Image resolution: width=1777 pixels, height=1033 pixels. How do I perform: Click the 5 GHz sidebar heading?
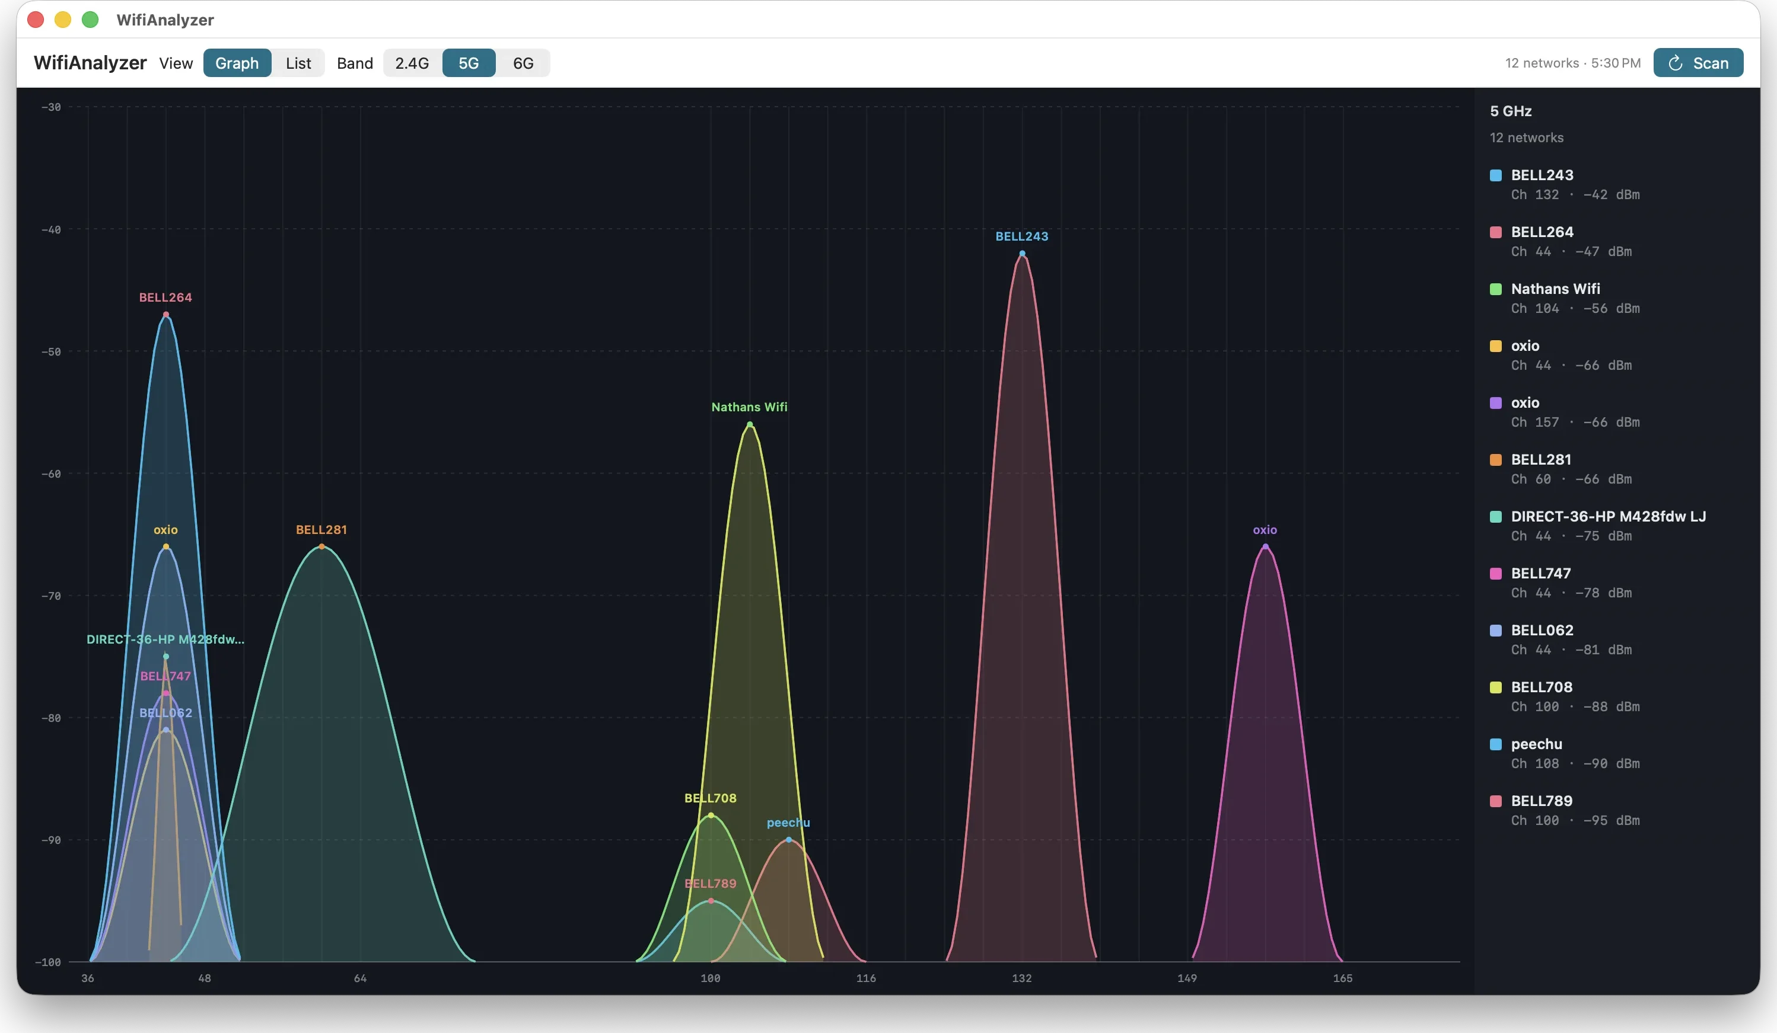pos(1511,111)
